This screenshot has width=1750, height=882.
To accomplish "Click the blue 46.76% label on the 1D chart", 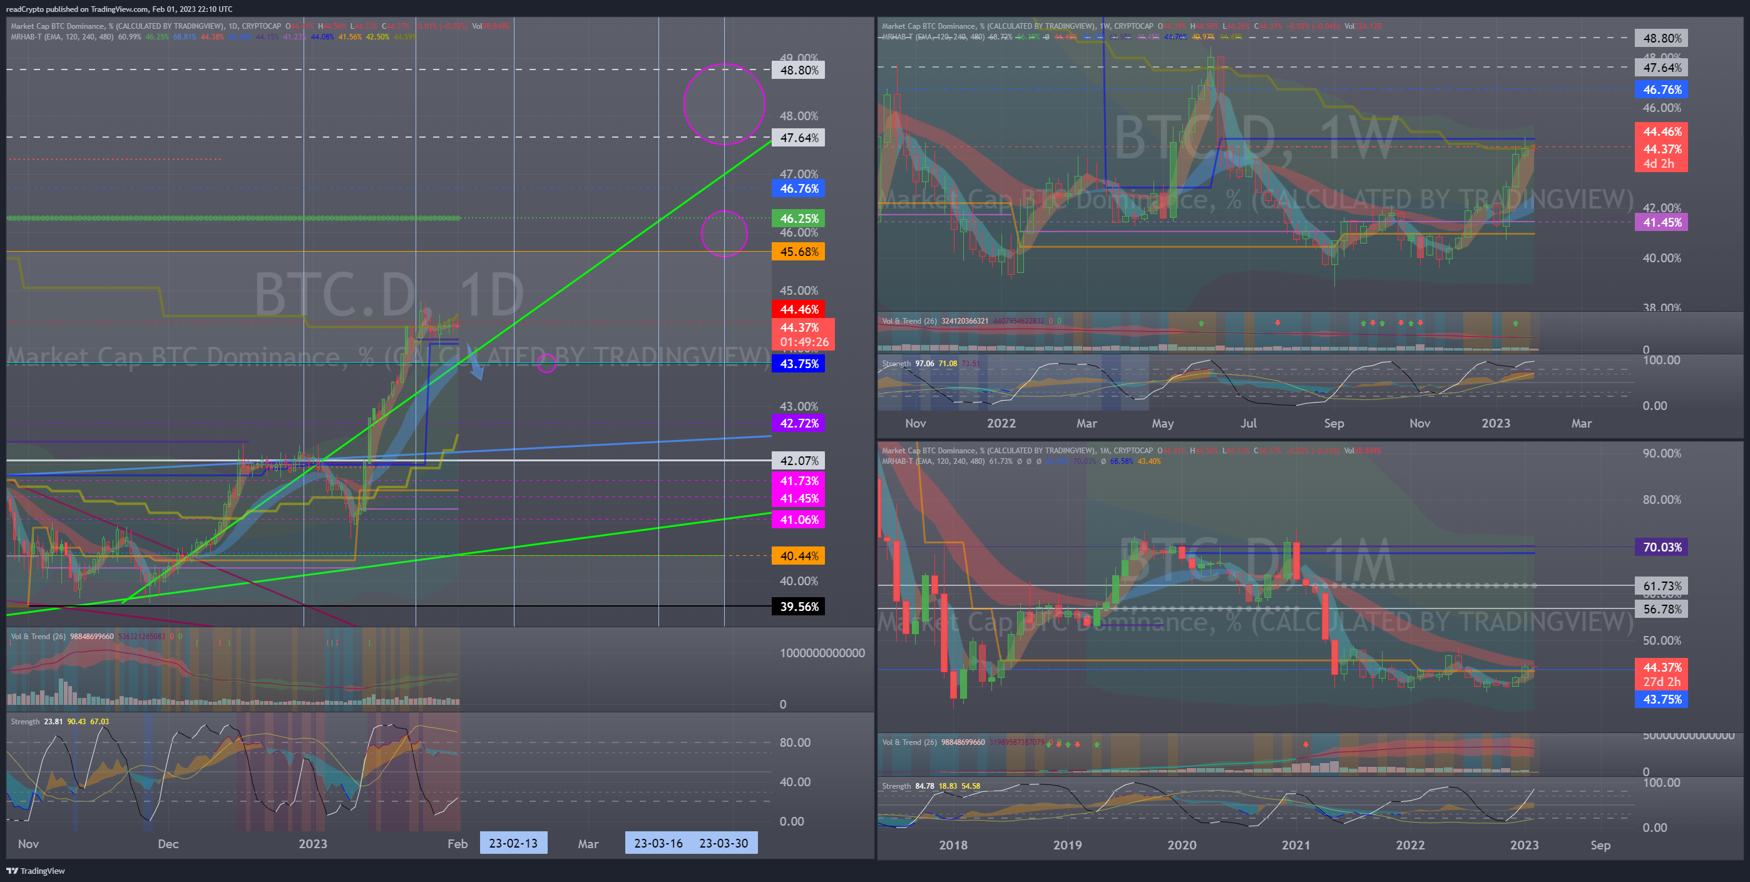I will click(x=798, y=188).
